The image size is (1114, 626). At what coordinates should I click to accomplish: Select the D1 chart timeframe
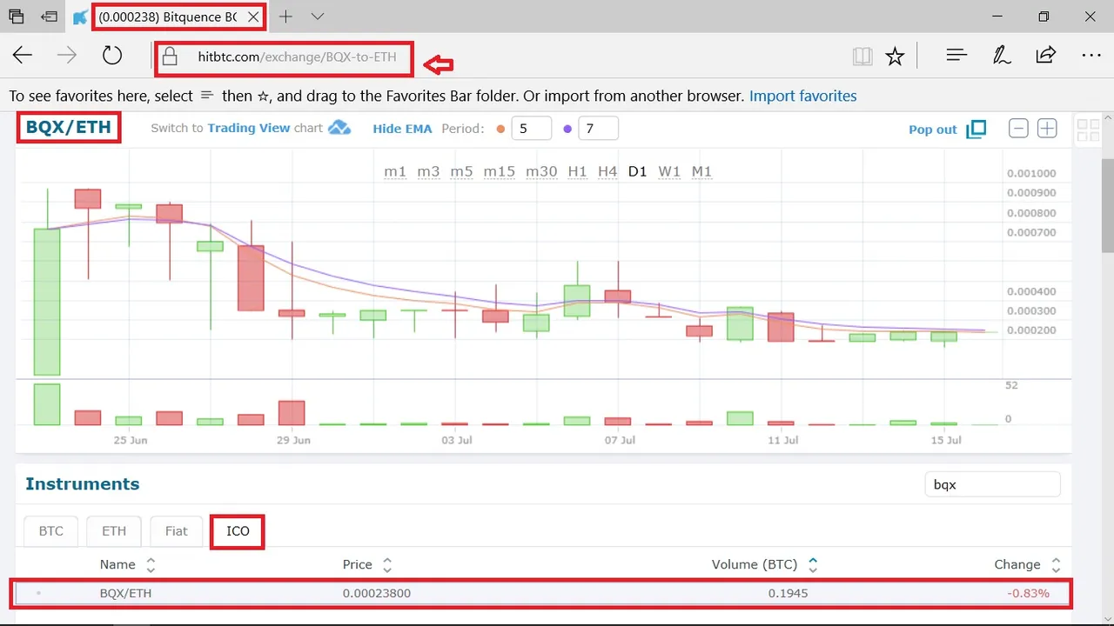[x=638, y=171]
